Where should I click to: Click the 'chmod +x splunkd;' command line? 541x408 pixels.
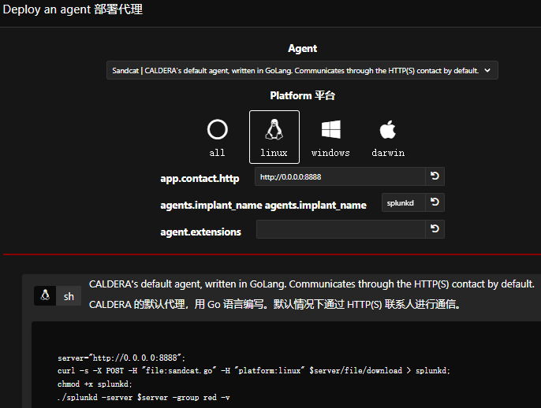click(95, 384)
